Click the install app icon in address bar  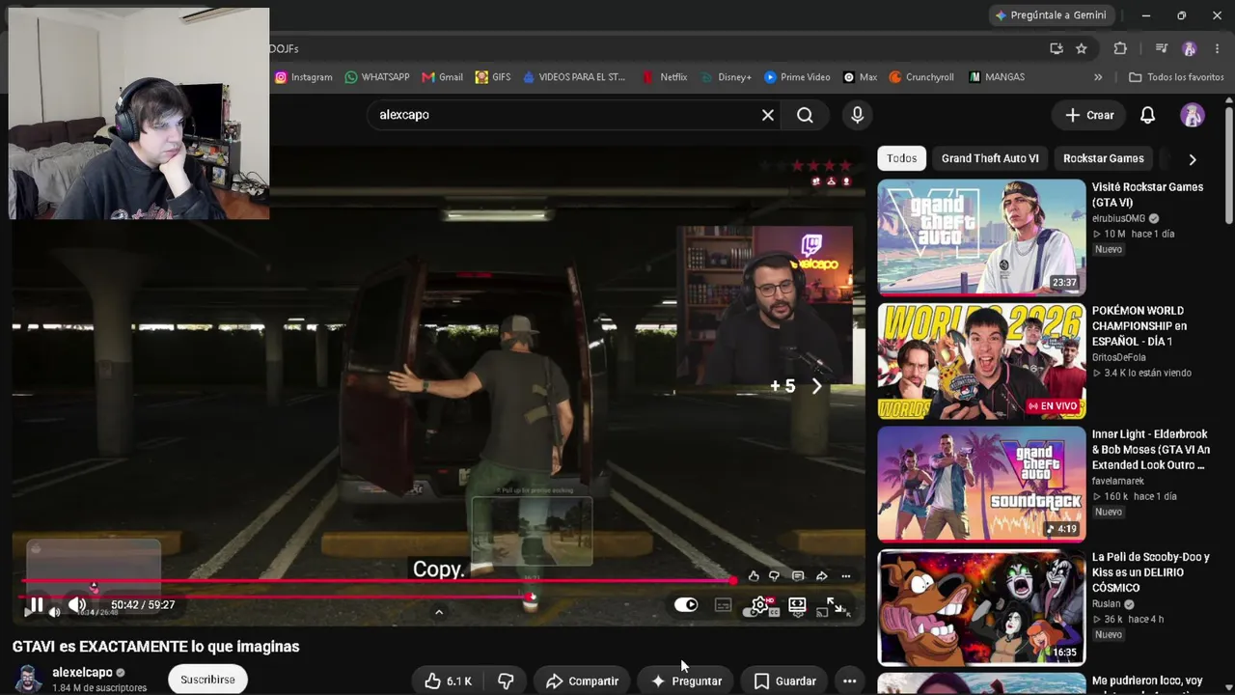click(1057, 48)
